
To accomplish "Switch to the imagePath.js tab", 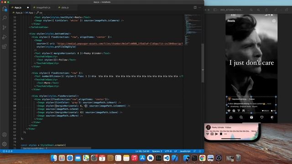I will [43, 8].
